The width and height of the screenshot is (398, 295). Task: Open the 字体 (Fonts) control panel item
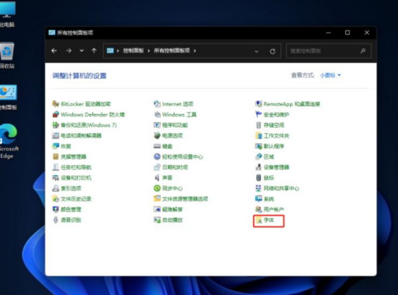coord(269,219)
